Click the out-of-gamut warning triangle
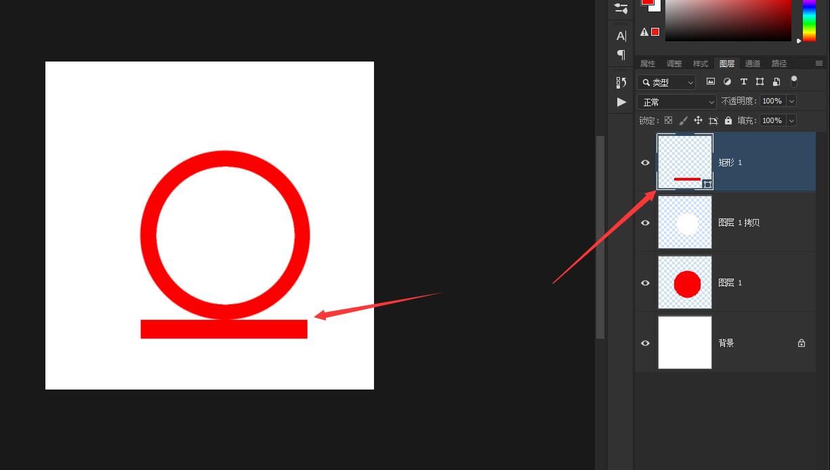The height and width of the screenshot is (470, 830). point(644,32)
